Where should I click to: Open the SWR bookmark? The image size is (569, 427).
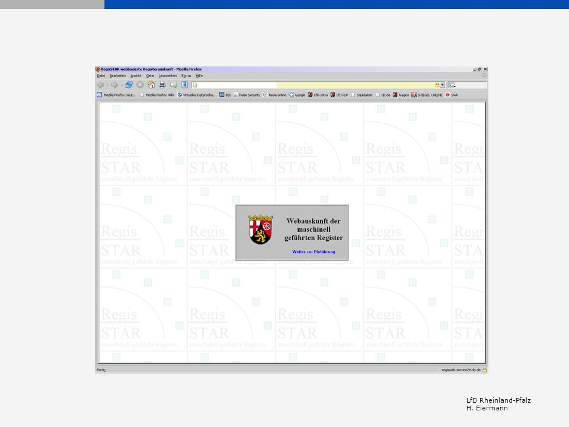452,95
